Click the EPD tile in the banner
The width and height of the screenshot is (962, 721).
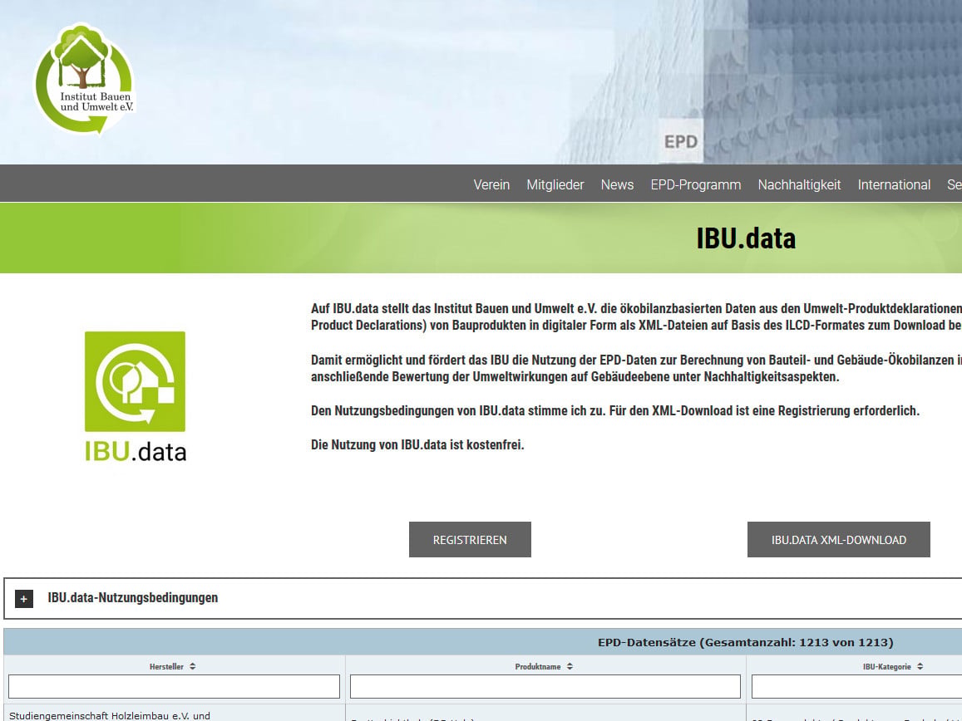pyautogui.click(x=681, y=141)
